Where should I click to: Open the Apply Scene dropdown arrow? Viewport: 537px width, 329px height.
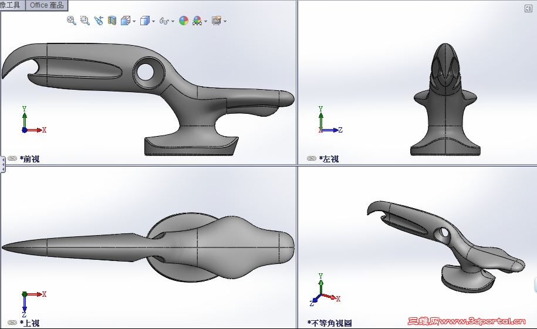click(x=205, y=21)
